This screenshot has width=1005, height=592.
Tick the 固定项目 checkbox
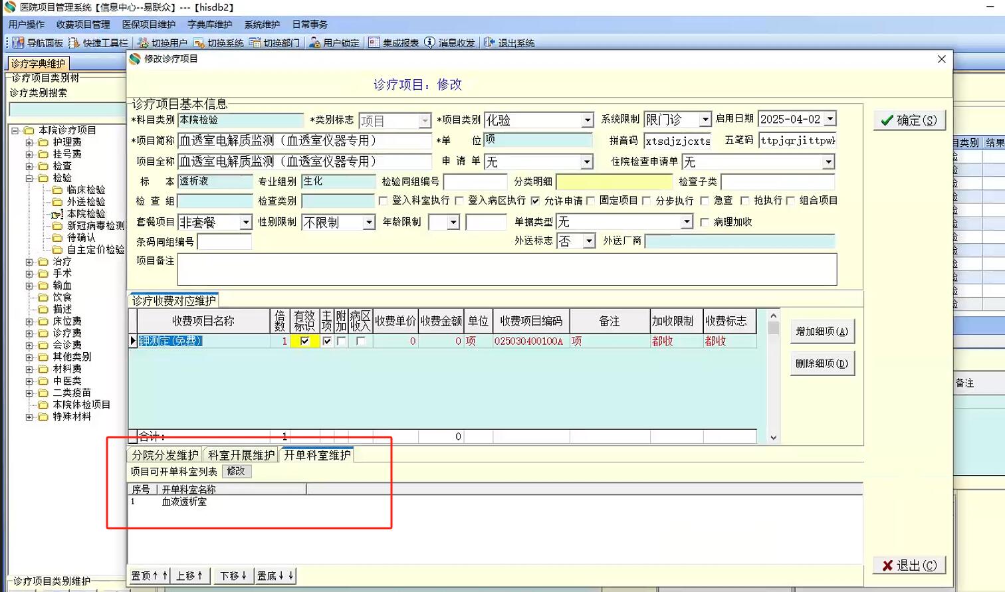(590, 201)
